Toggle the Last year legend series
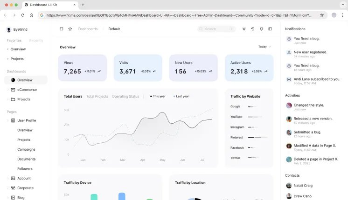This screenshot has width=348, height=200. click(x=181, y=96)
